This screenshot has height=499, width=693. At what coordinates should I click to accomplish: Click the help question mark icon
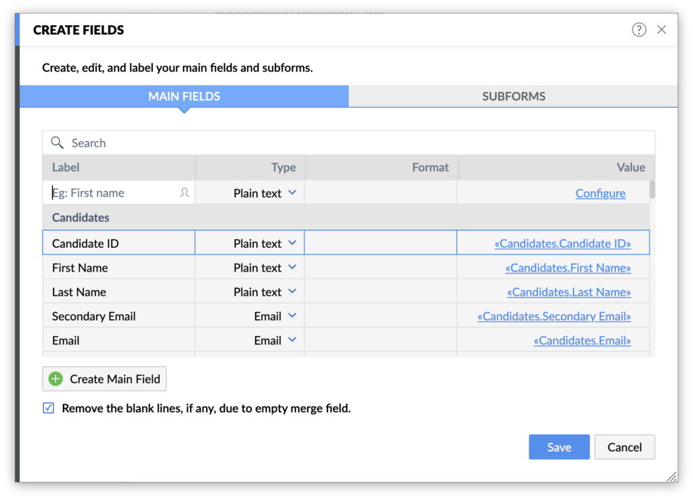point(639,30)
